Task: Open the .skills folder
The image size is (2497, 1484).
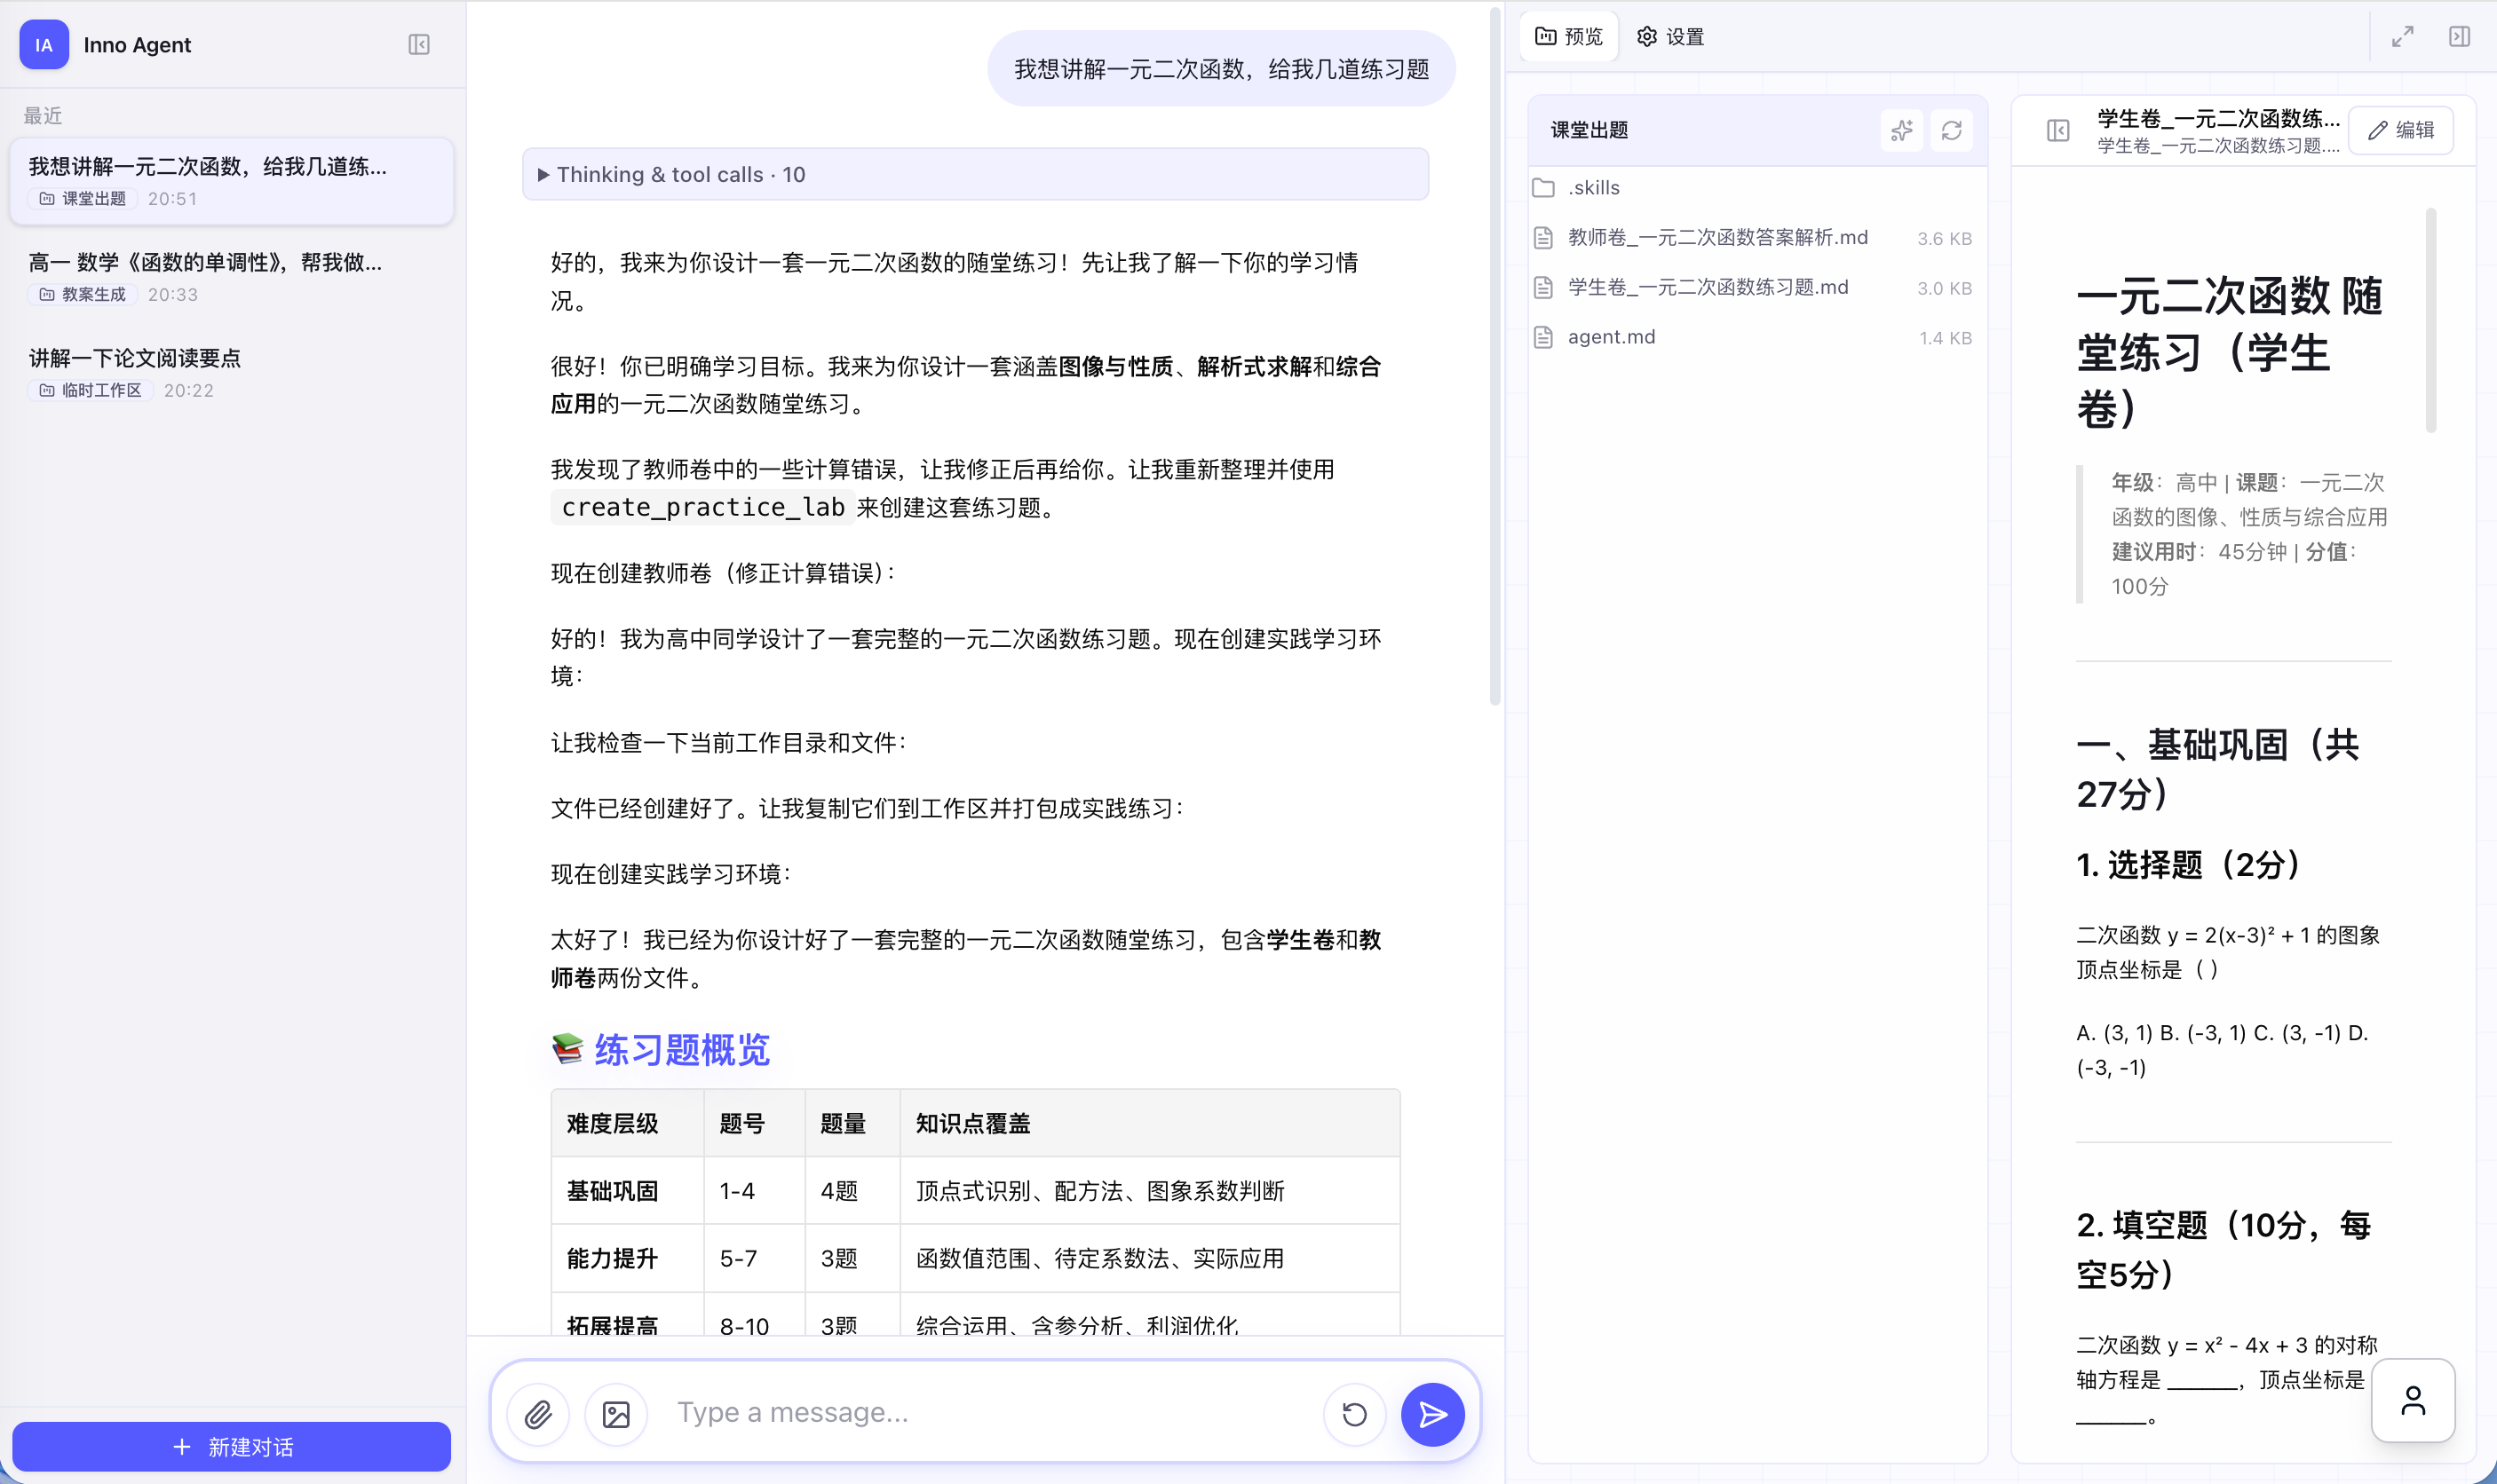Action: coord(1756,188)
